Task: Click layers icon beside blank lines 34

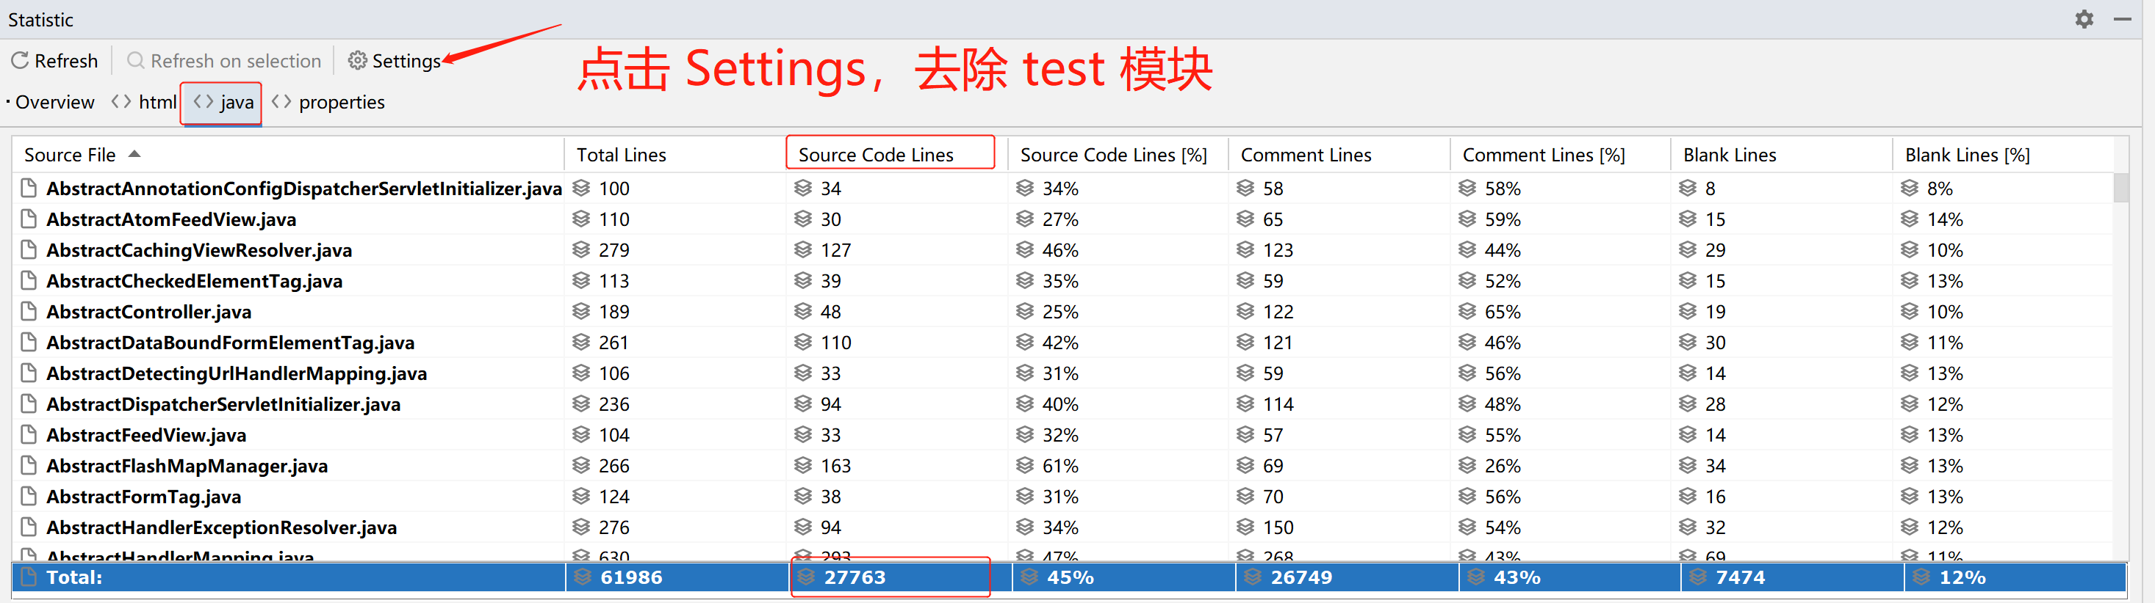Action: coord(1688,466)
